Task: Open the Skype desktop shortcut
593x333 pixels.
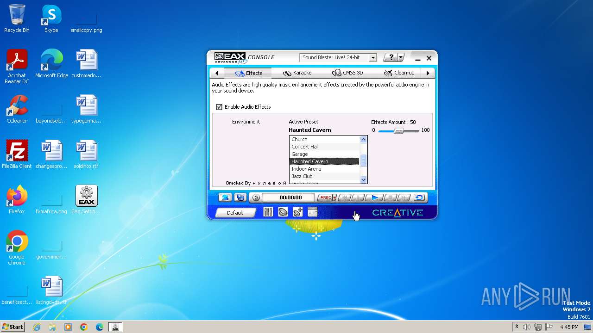Action: click(x=51, y=18)
